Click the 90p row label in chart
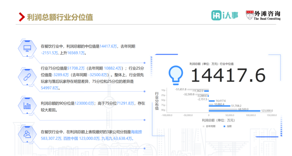This screenshot has height=156, width=292. 163,110
